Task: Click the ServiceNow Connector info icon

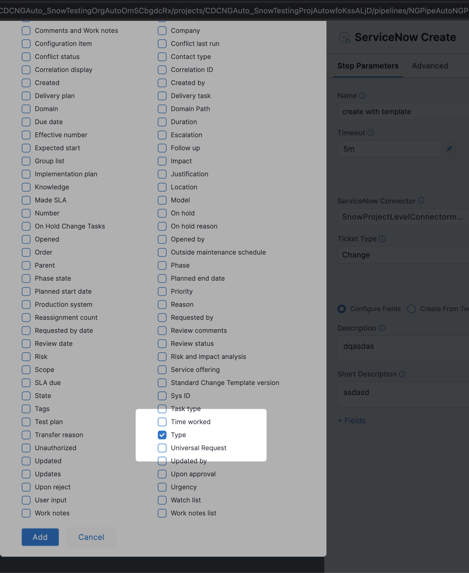Action: (421, 201)
